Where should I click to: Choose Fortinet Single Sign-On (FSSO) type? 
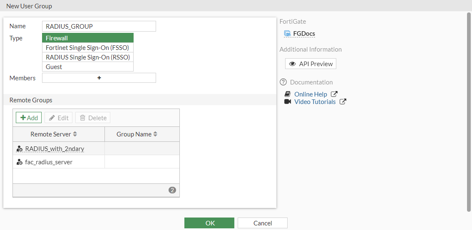point(88,48)
